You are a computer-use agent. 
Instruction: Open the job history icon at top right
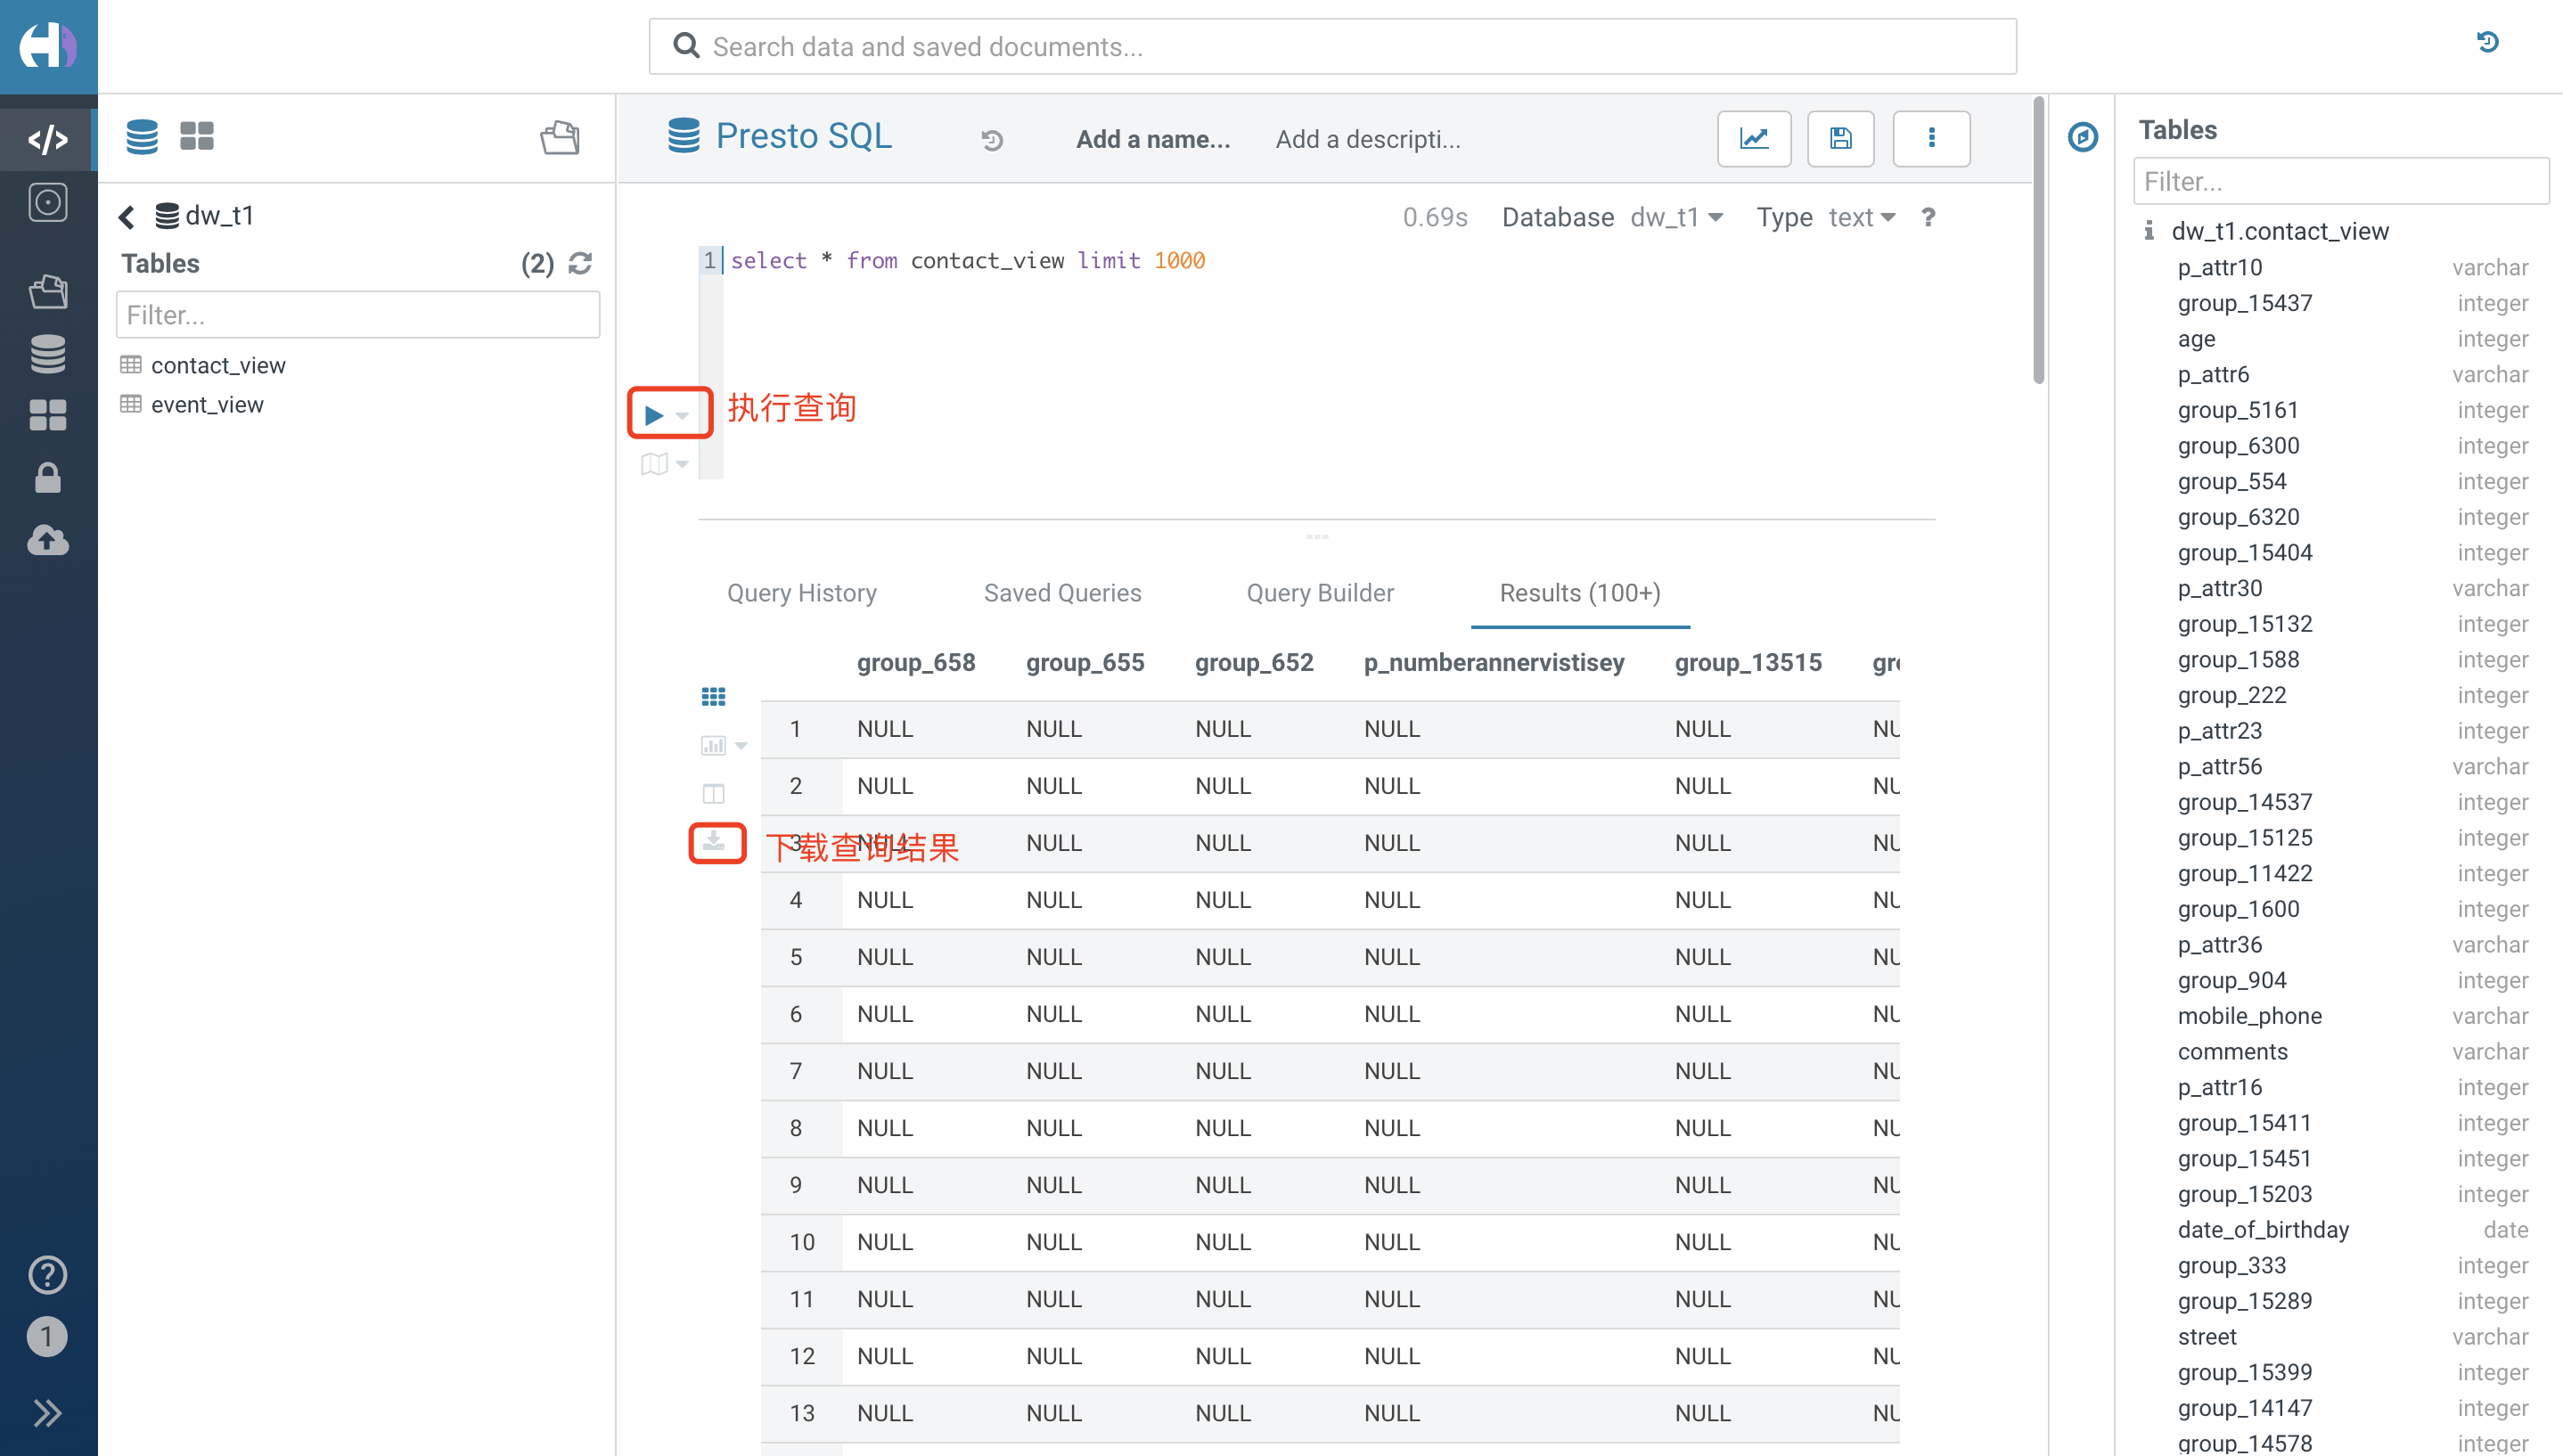pyautogui.click(x=2488, y=42)
